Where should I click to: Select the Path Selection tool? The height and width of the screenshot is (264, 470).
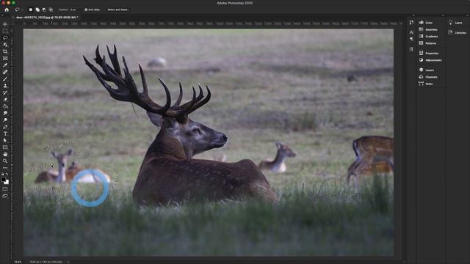(5, 140)
